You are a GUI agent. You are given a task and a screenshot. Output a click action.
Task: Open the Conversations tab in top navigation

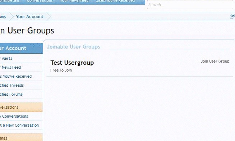pyautogui.click(x=40, y=1)
